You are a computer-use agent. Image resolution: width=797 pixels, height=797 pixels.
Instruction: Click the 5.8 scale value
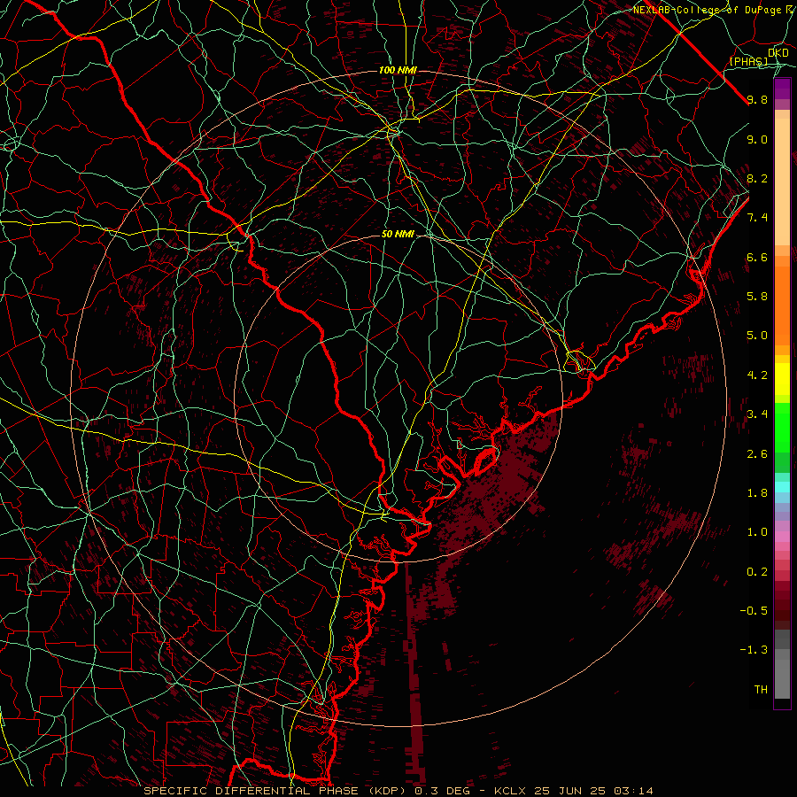757,297
